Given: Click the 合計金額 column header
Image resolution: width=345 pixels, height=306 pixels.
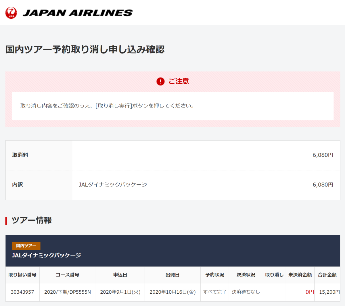Looking at the screenshot, I should (x=327, y=275).
